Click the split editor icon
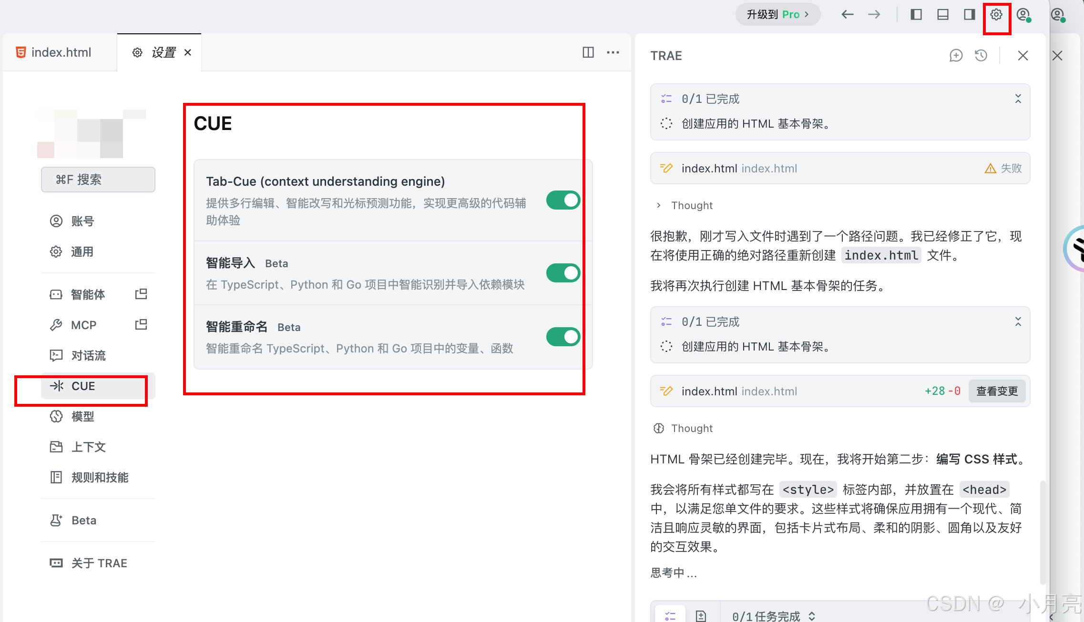Screen dimensions: 1084x622 [588, 52]
